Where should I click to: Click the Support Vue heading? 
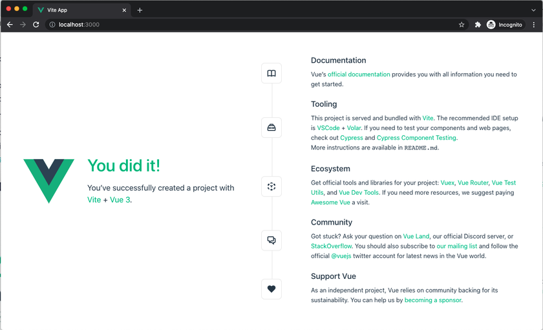tap(334, 276)
